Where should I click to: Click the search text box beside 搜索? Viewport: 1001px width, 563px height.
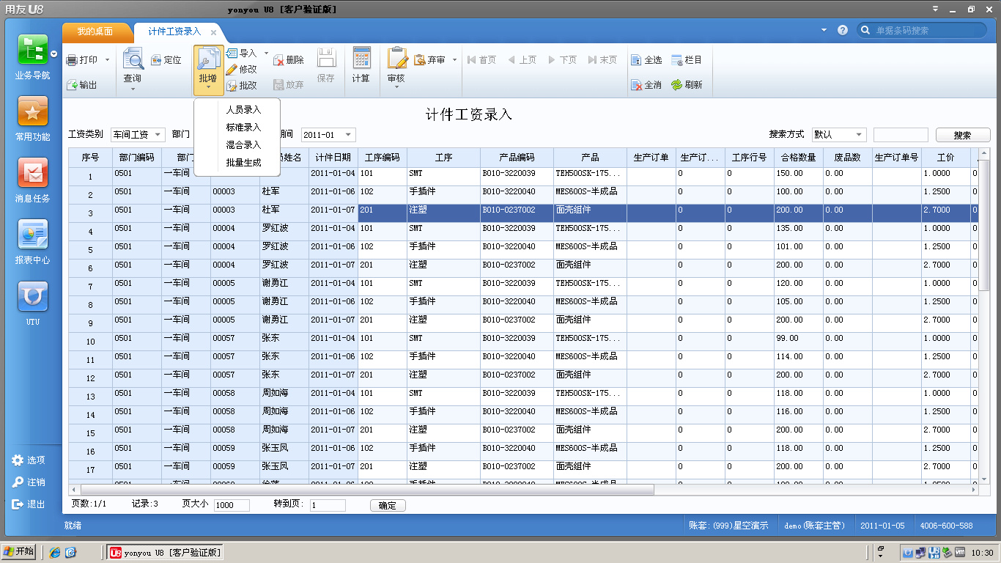pos(901,135)
